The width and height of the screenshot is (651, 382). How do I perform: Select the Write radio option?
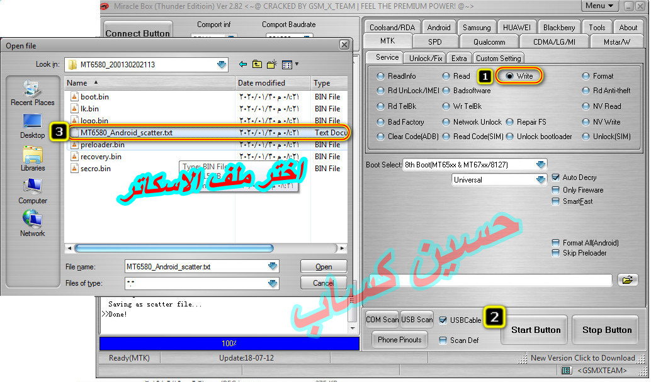point(509,76)
